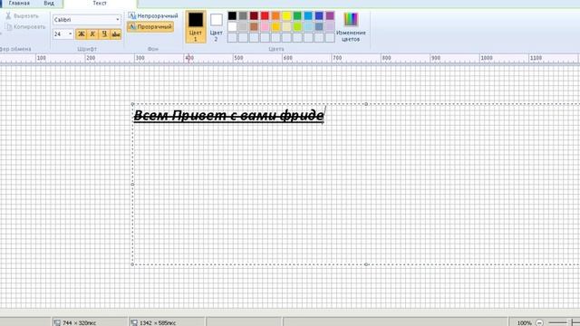
Task: Pick the black color swatch
Action: [x=232, y=16]
